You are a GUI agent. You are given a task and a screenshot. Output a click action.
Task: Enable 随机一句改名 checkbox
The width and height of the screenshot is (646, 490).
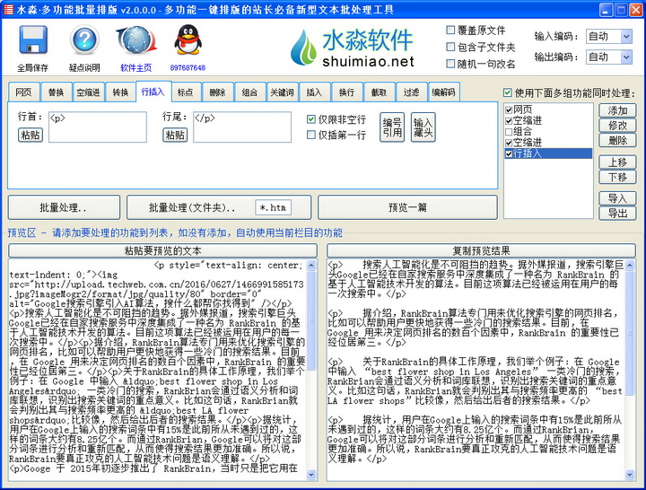pos(450,64)
